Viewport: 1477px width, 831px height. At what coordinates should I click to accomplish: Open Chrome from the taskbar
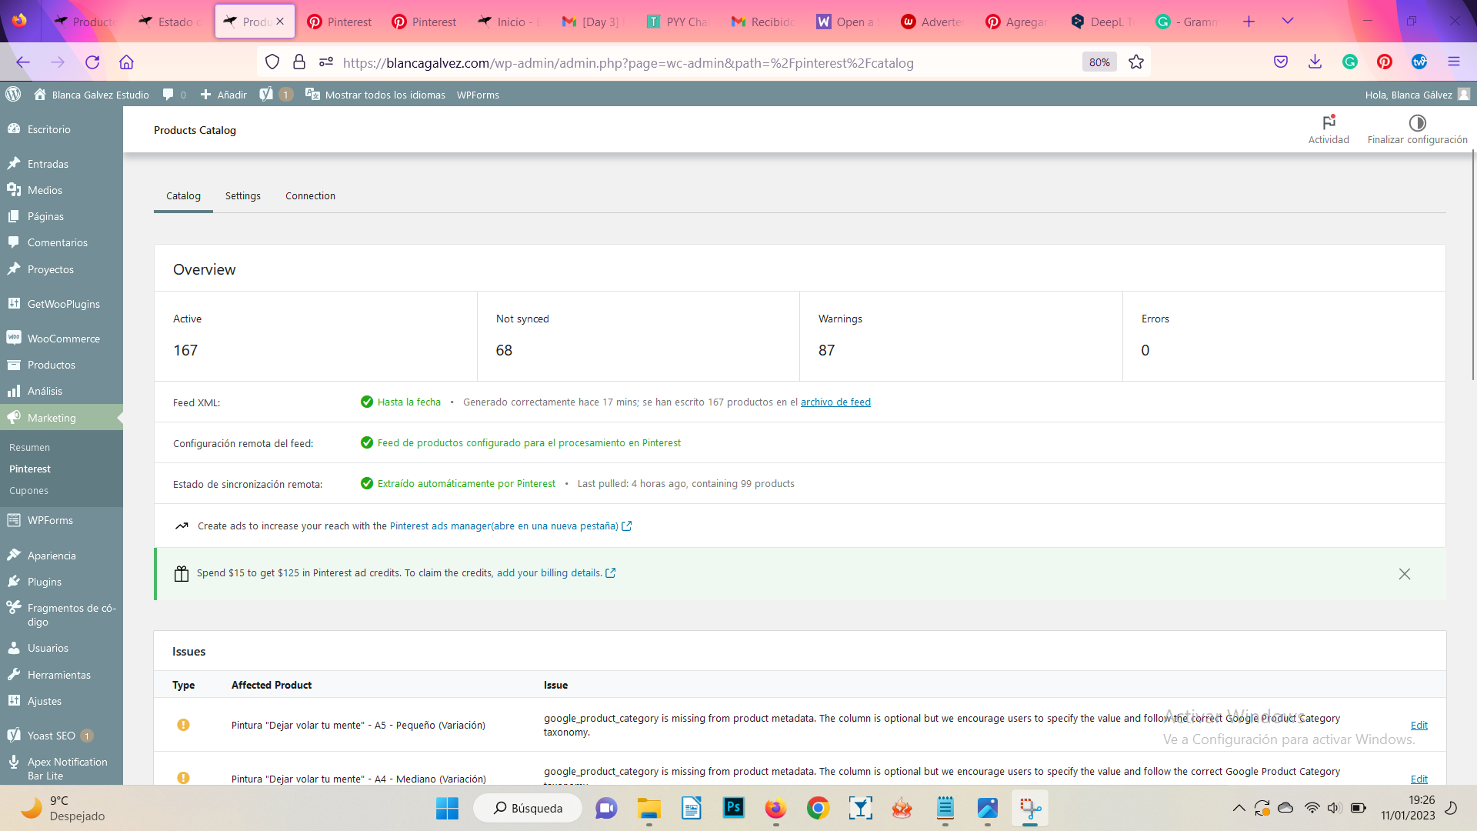click(818, 808)
